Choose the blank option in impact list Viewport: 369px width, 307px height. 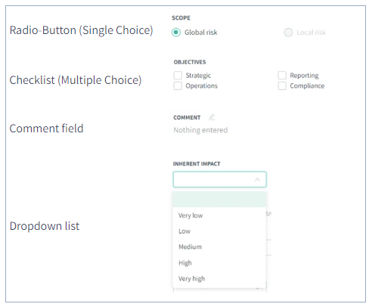(219, 200)
